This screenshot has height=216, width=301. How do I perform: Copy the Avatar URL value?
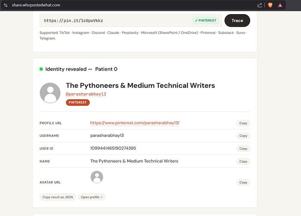click(x=243, y=182)
